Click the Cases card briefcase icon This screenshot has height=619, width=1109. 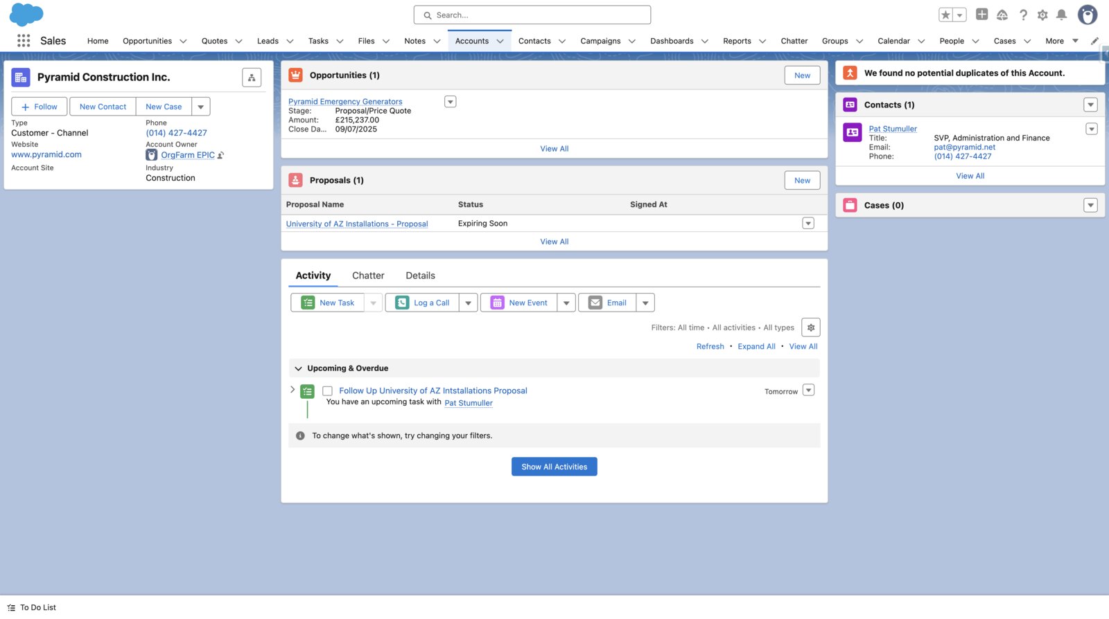pyautogui.click(x=850, y=205)
